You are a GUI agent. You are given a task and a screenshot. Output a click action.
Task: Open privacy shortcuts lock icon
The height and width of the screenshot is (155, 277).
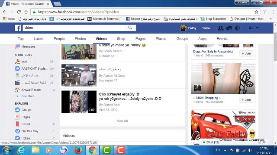pyautogui.click(x=251, y=28)
